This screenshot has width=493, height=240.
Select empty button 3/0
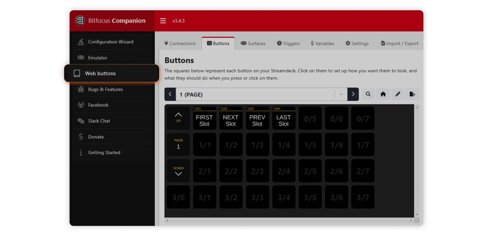[x=178, y=197]
